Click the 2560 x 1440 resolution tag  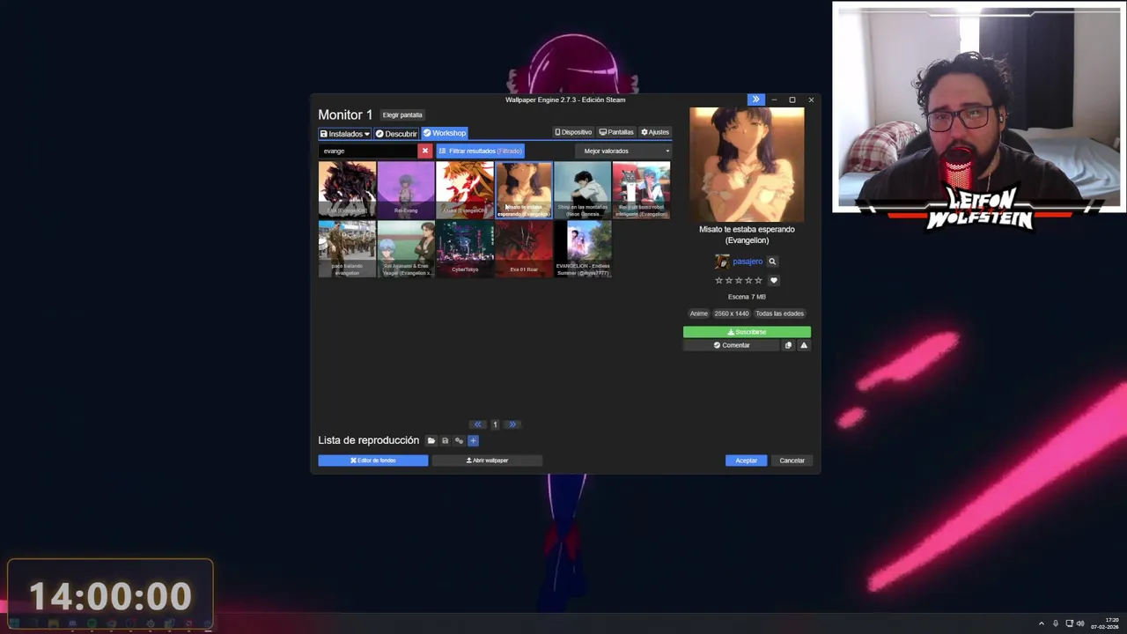732,313
